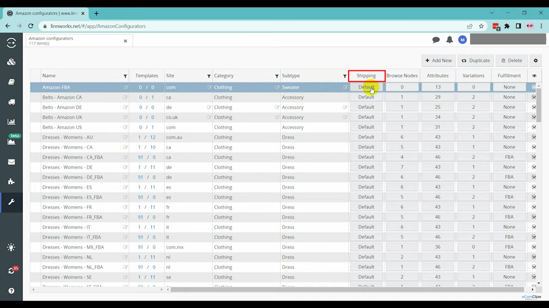Select the row named Dresses - Womens - IT_FBA
Screen dimensions: 549x308
(x=71, y=237)
